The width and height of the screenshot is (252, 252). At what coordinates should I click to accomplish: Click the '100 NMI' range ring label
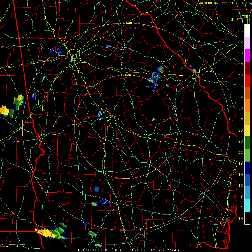[126, 23]
